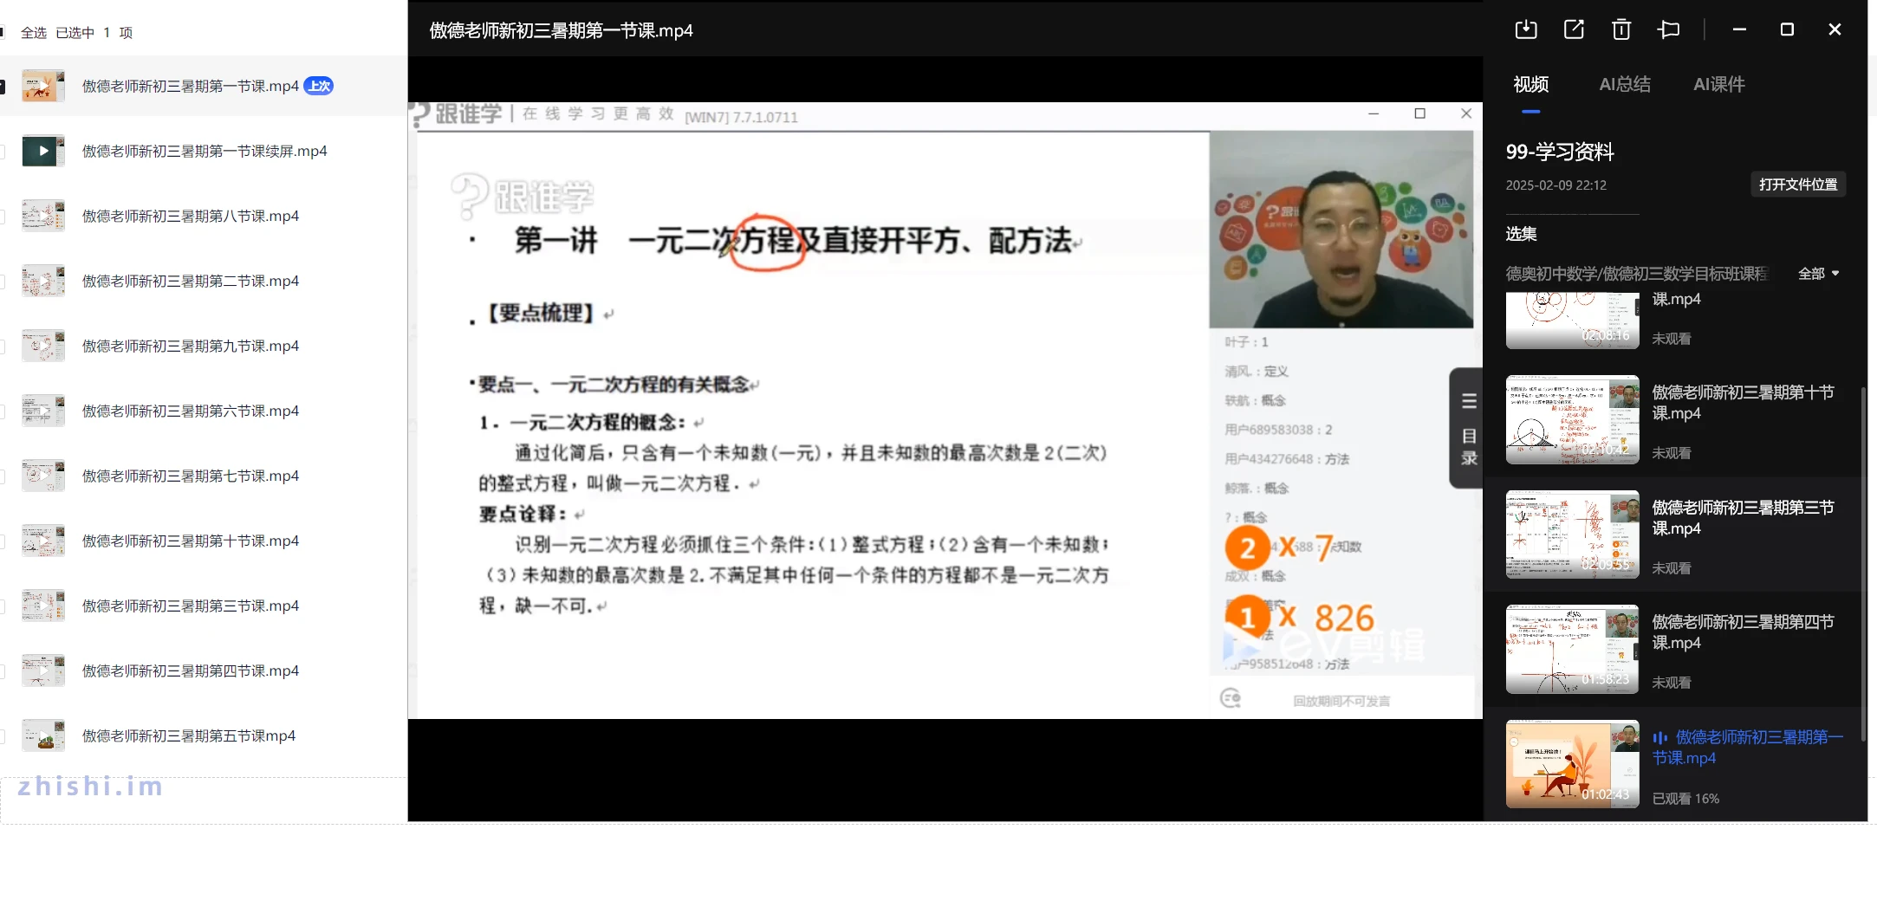Image resolution: width=1877 pixels, height=907 pixels.
Task: Open thumbnail of 第八节课.mp4 in file list
Action: (x=43, y=216)
